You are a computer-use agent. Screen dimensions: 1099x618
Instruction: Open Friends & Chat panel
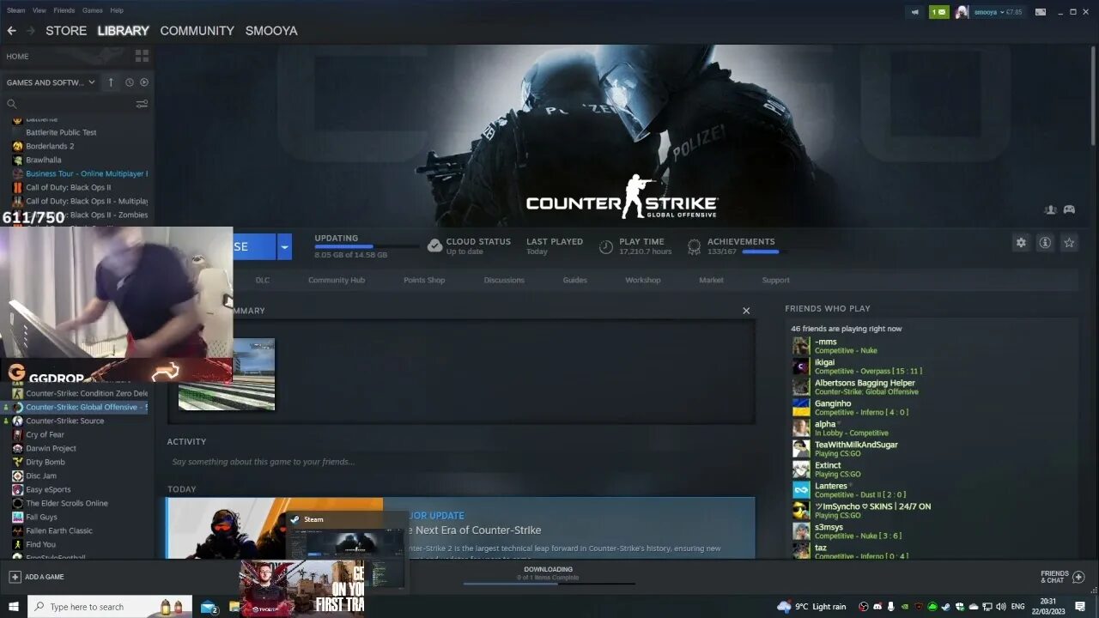click(1062, 577)
